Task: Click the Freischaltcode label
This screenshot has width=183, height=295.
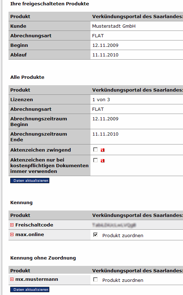Action: 34,225
